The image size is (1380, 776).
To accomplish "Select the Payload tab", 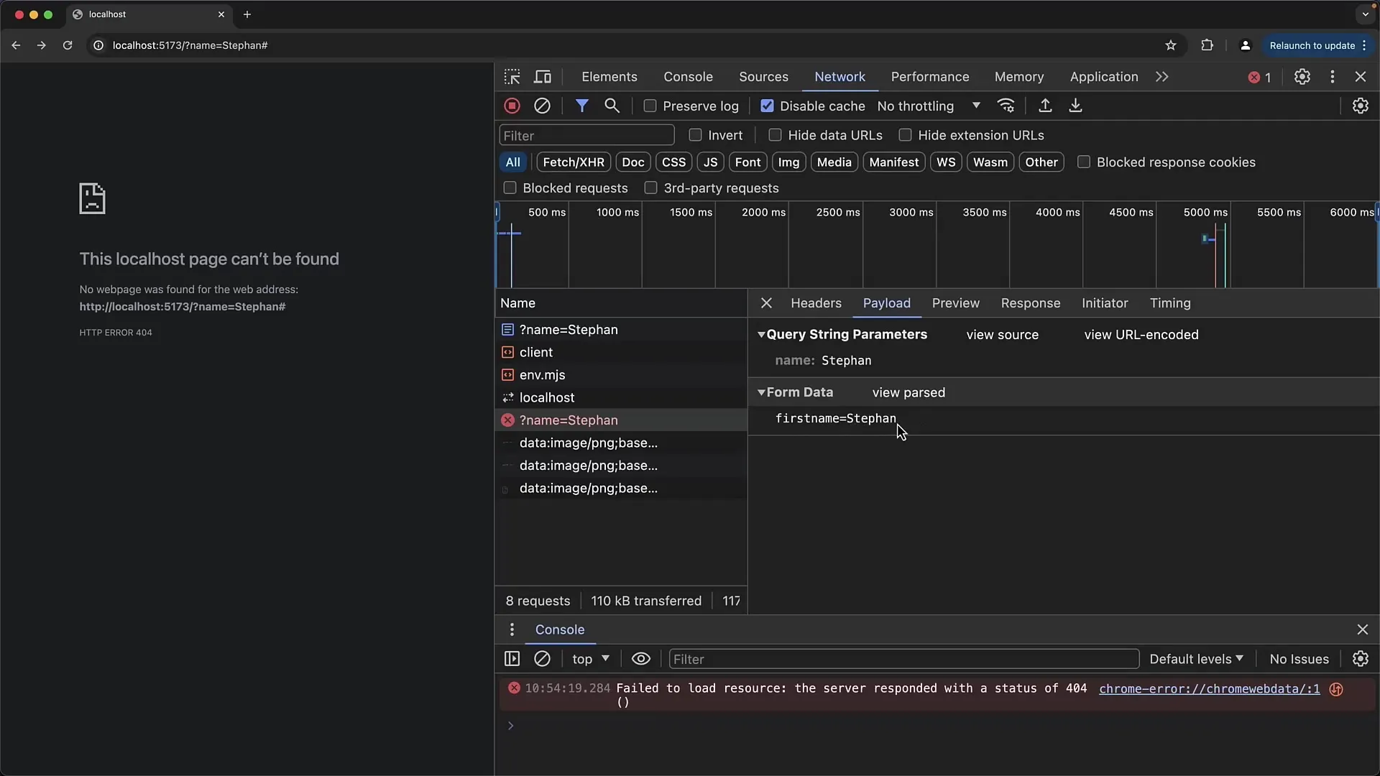I will point(886,302).
